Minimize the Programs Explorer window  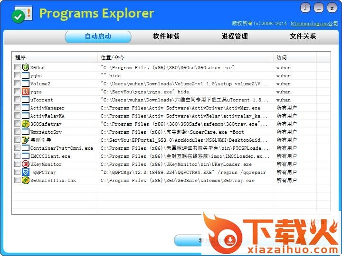pos(318,8)
